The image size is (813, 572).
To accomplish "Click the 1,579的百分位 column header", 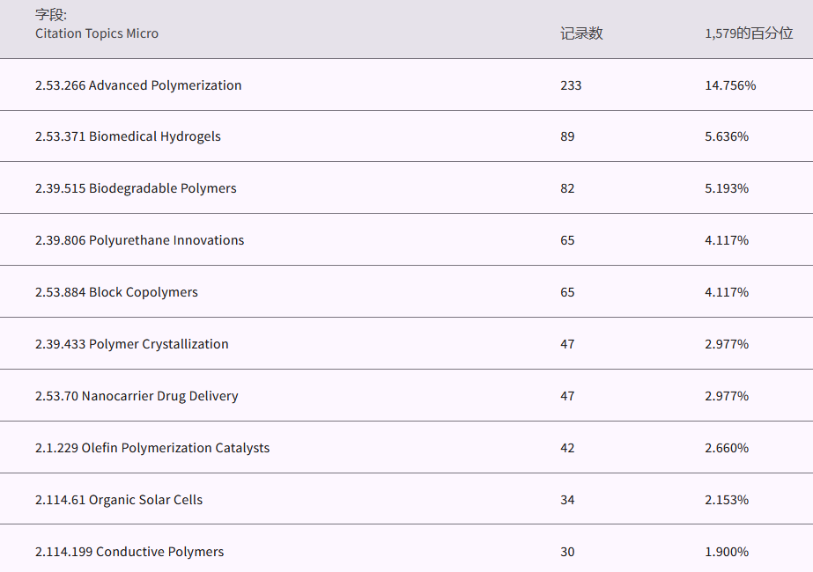I will pos(748,33).
